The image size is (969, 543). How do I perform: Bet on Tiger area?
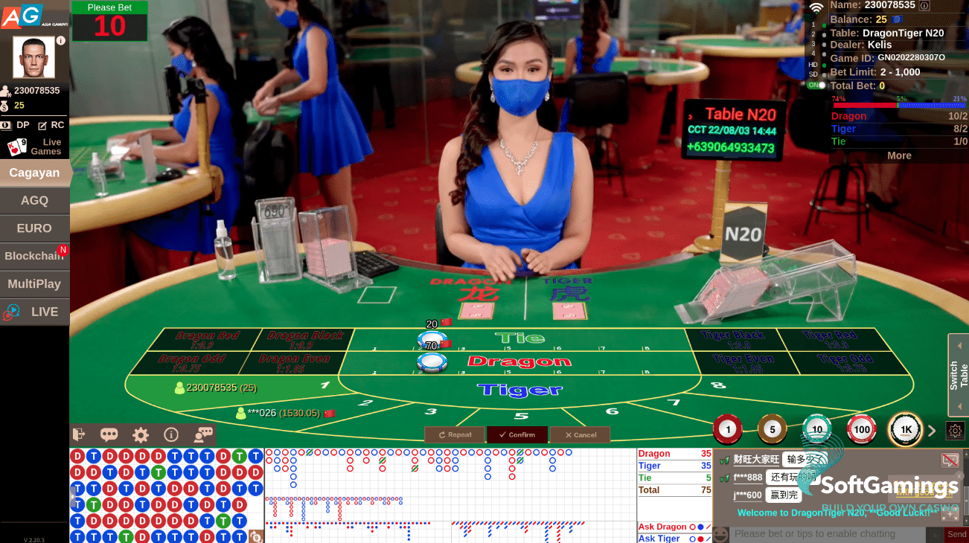coord(519,389)
